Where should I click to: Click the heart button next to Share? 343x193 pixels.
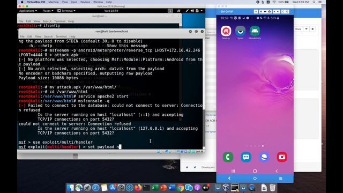tap(306, 29)
